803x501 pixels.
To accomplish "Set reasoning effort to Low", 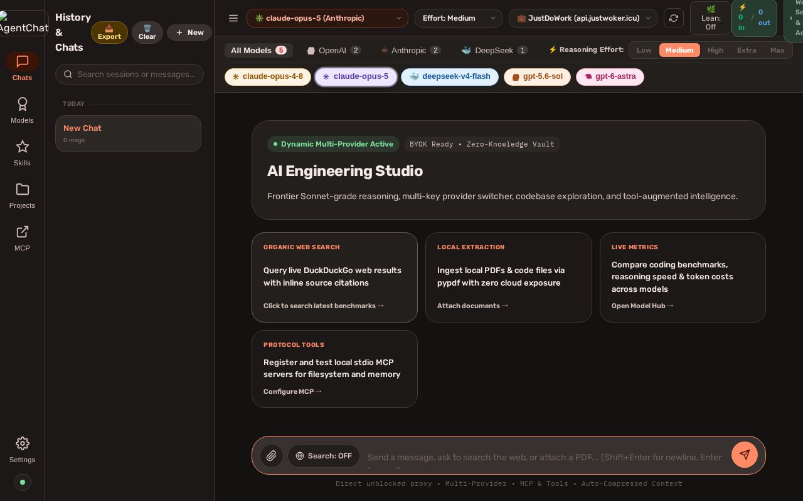I will click(x=644, y=50).
